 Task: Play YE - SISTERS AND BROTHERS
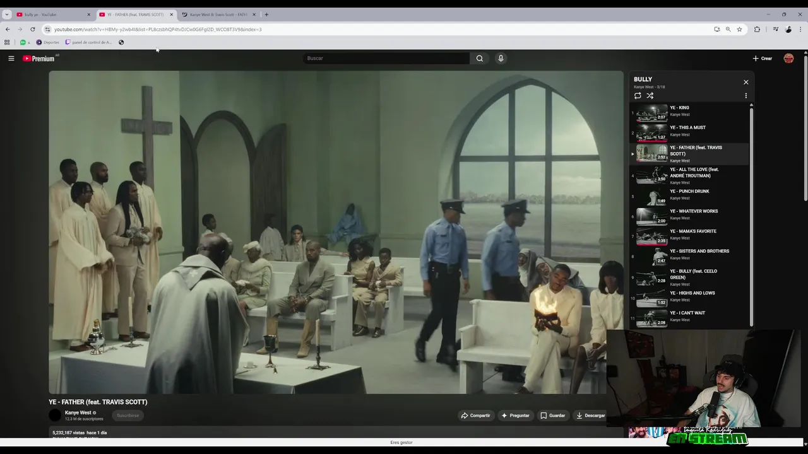(689, 256)
